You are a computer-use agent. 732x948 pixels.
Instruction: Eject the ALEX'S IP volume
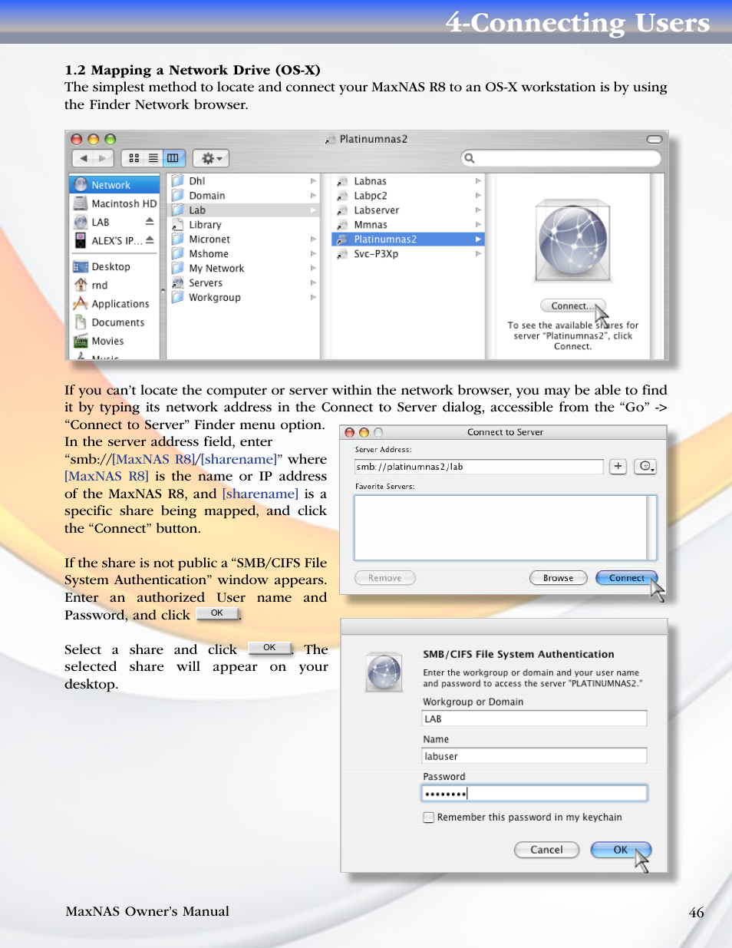click(x=150, y=240)
